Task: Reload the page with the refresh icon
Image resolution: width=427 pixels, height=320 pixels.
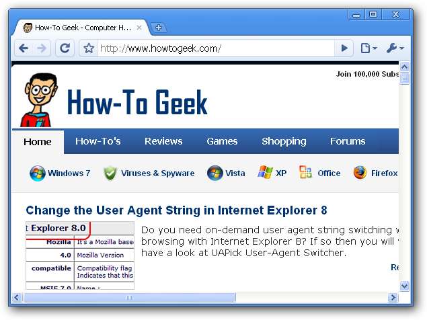Action: tap(65, 48)
